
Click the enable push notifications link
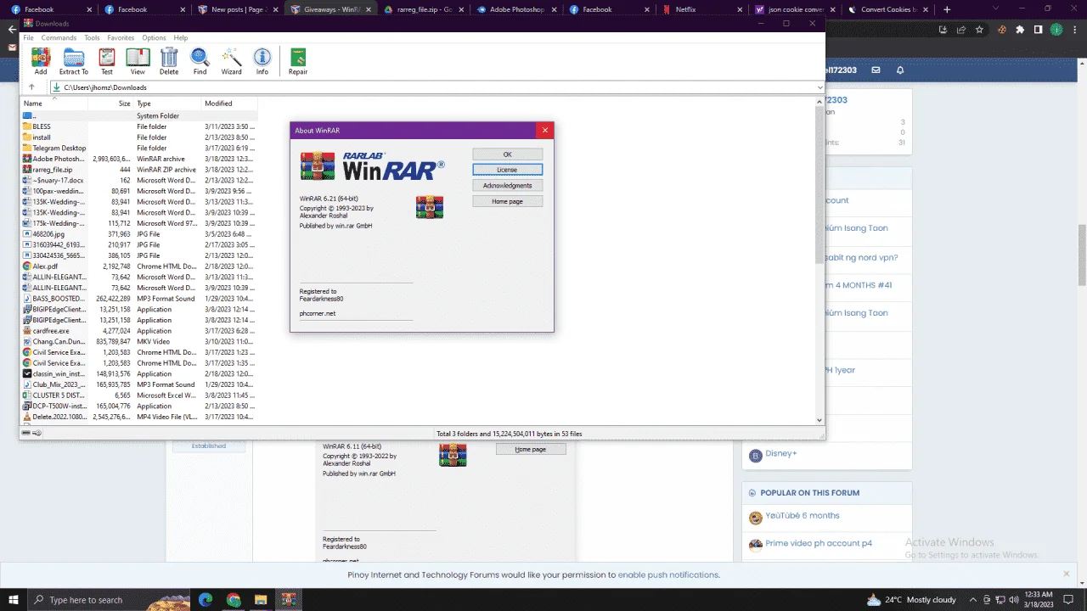pyautogui.click(x=668, y=575)
